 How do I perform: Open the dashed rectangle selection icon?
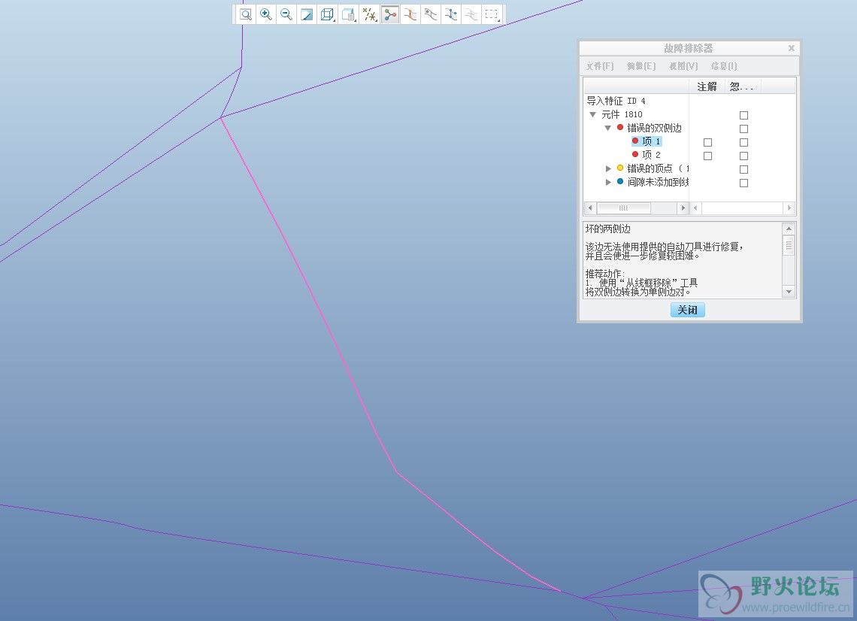(492, 14)
